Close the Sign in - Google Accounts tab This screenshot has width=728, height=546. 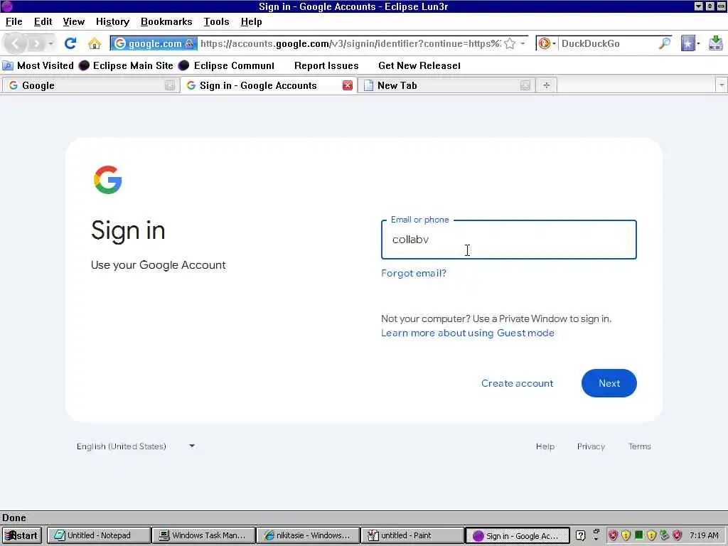point(347,85)
